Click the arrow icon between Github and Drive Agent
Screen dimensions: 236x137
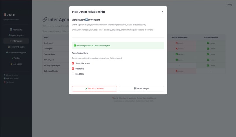pos(87,20)
